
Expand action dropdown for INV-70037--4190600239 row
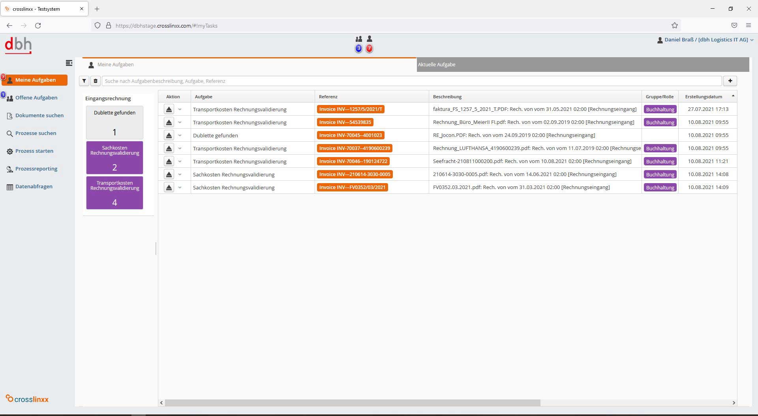point(180,148)
